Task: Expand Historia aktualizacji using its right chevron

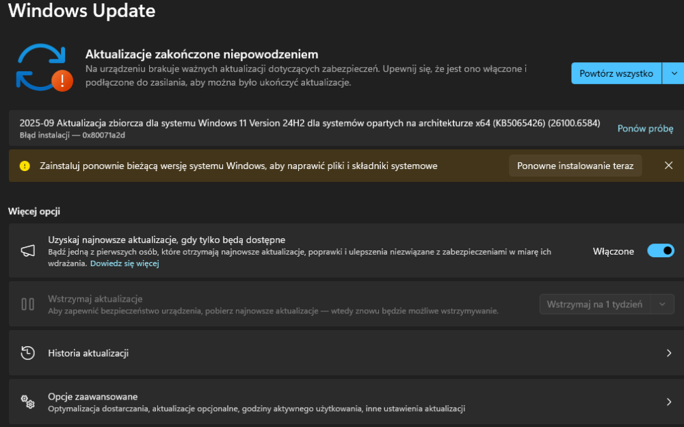Action: click(669, 353)
